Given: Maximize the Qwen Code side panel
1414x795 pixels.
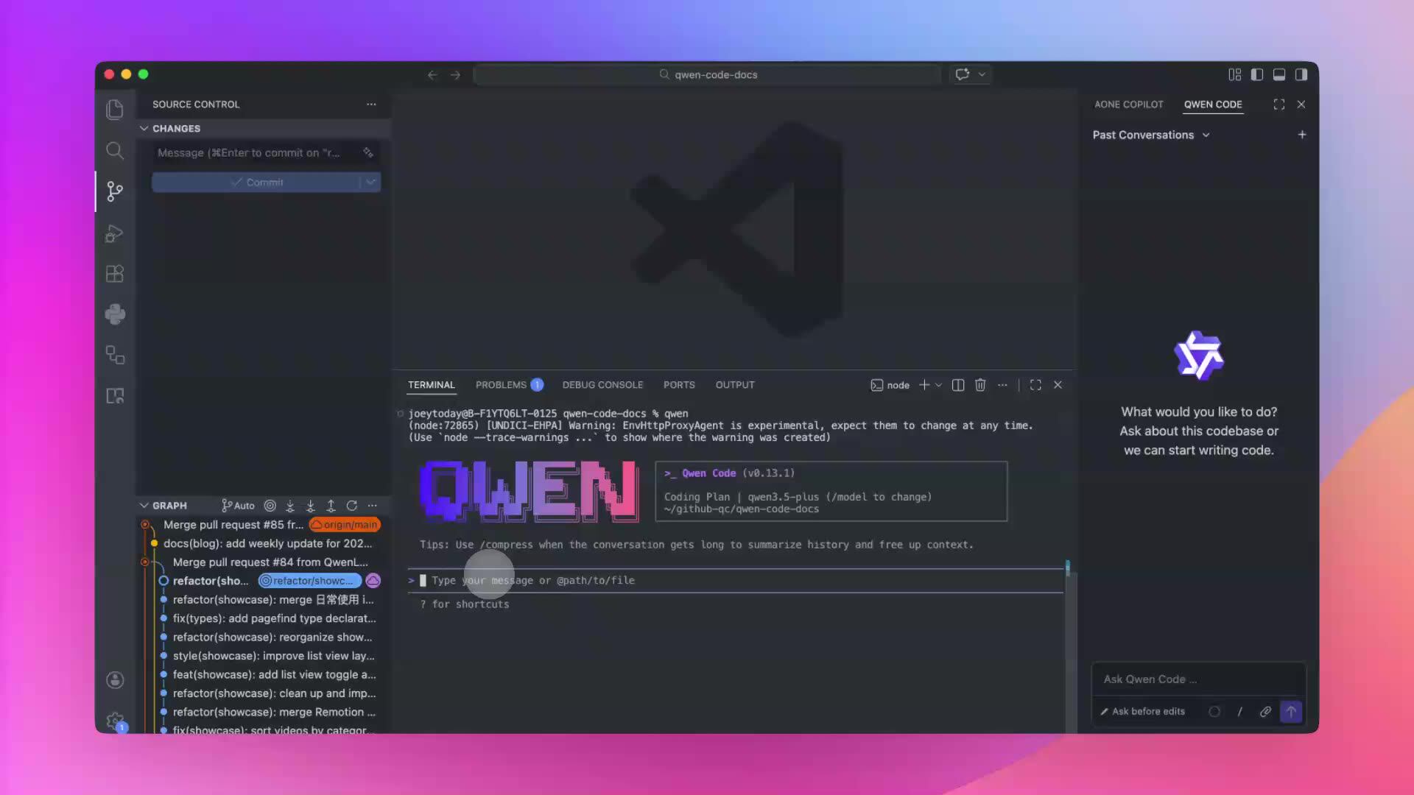Looking at the screenshot, I should point(1279,105).
